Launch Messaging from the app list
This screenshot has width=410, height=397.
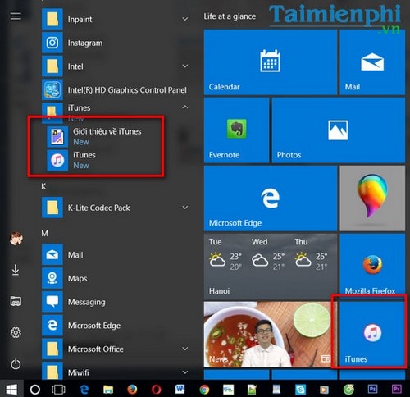point(116,302)
